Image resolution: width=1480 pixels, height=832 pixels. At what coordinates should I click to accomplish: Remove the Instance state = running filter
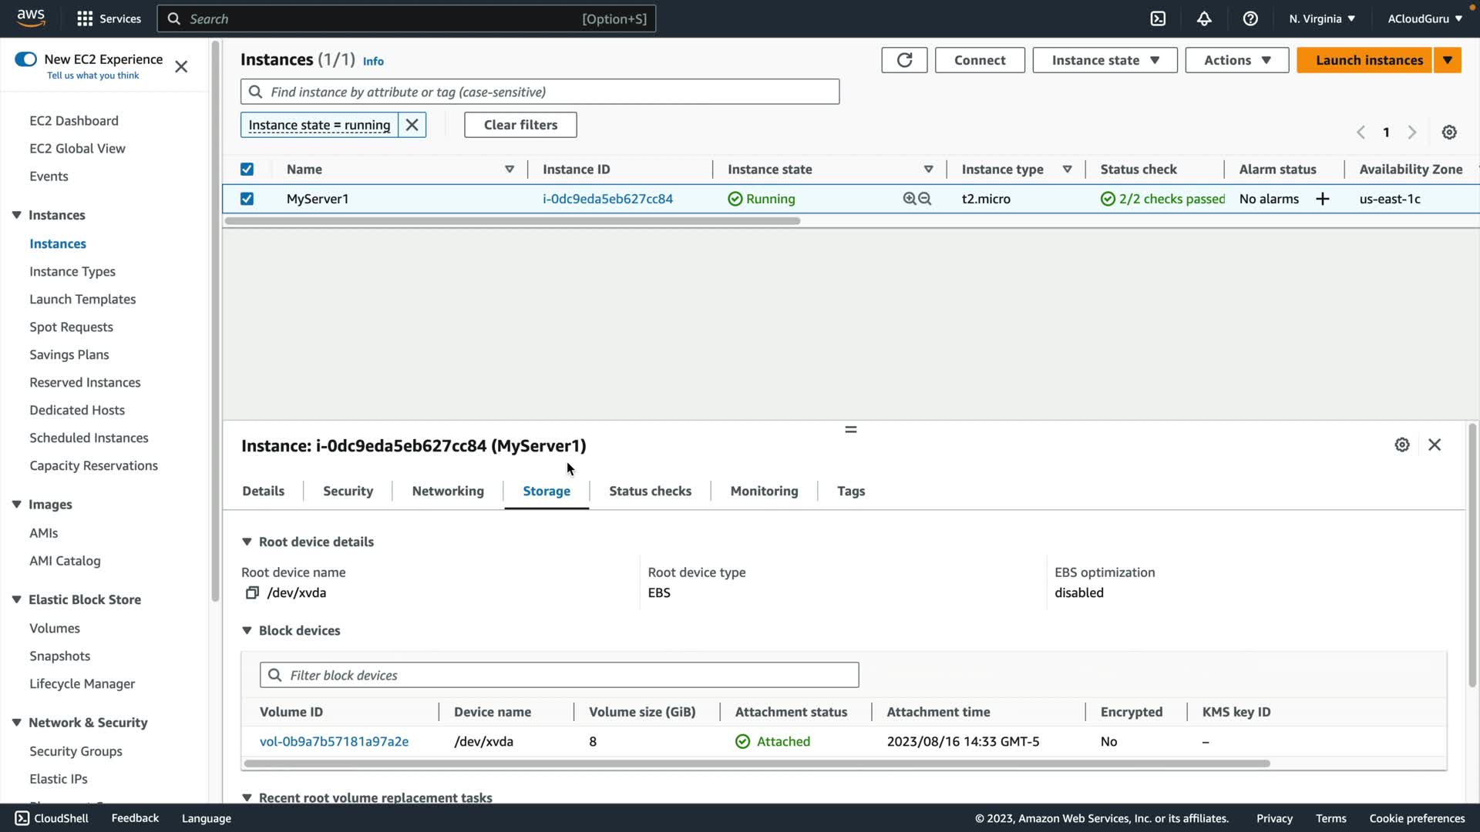coord(412,125)
